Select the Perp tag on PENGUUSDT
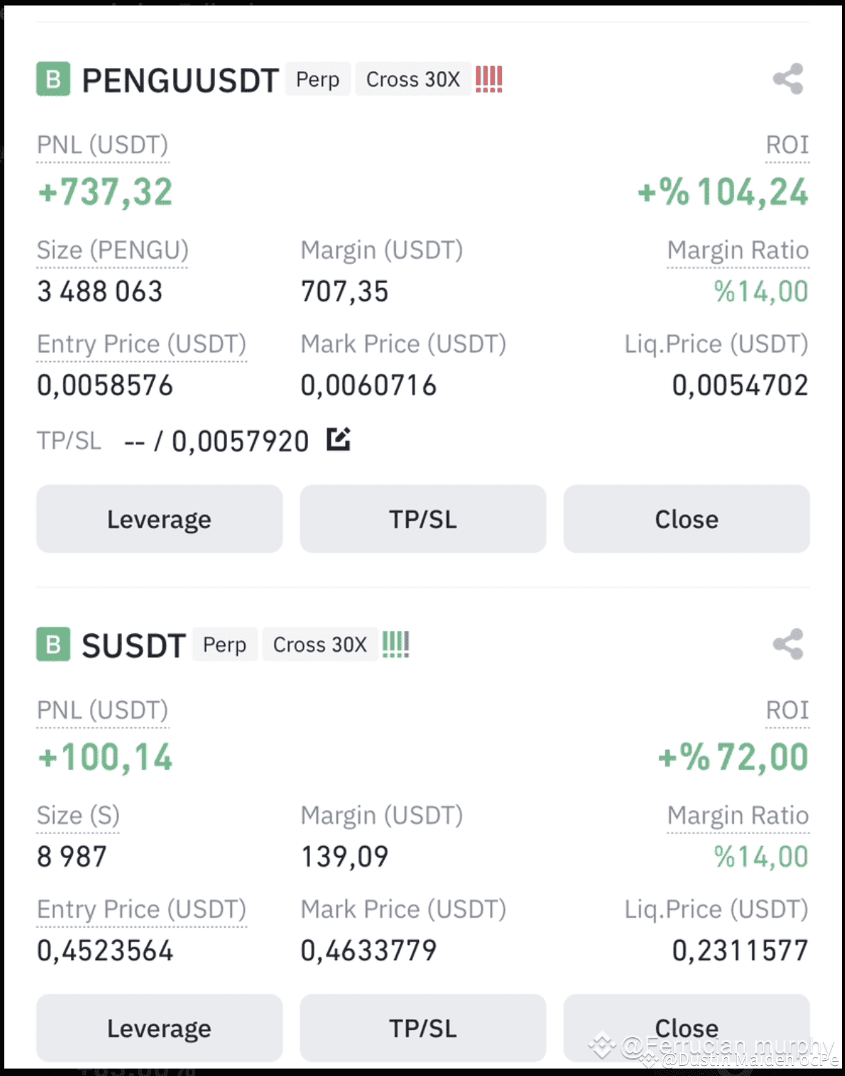 point(317,79)
